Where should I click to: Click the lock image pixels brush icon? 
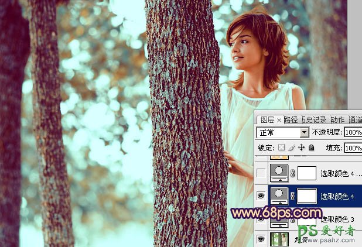(293, 147)
